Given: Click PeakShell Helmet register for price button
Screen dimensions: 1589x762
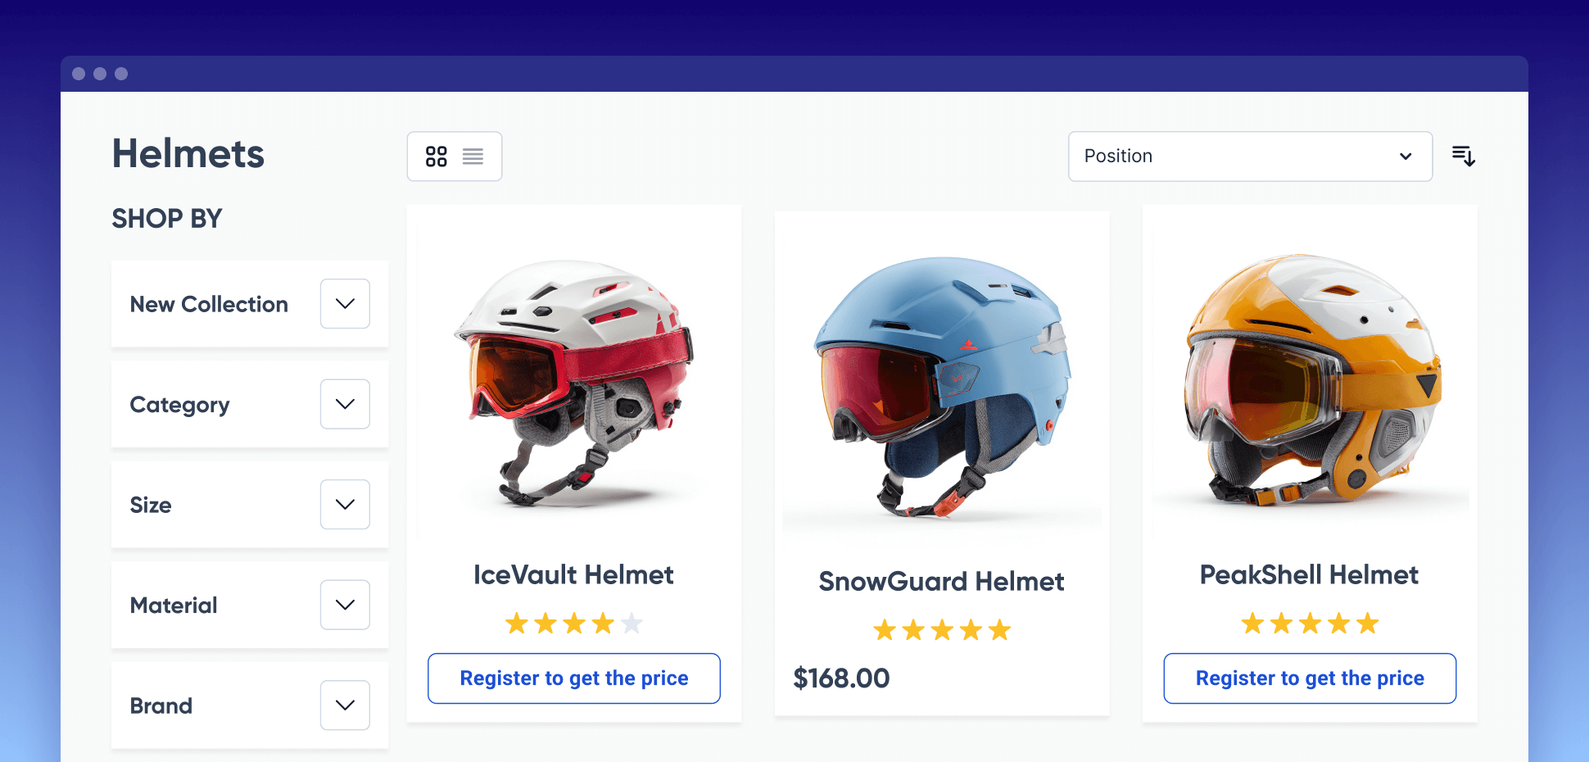Looking at the screenshot, I should 1310,678.
